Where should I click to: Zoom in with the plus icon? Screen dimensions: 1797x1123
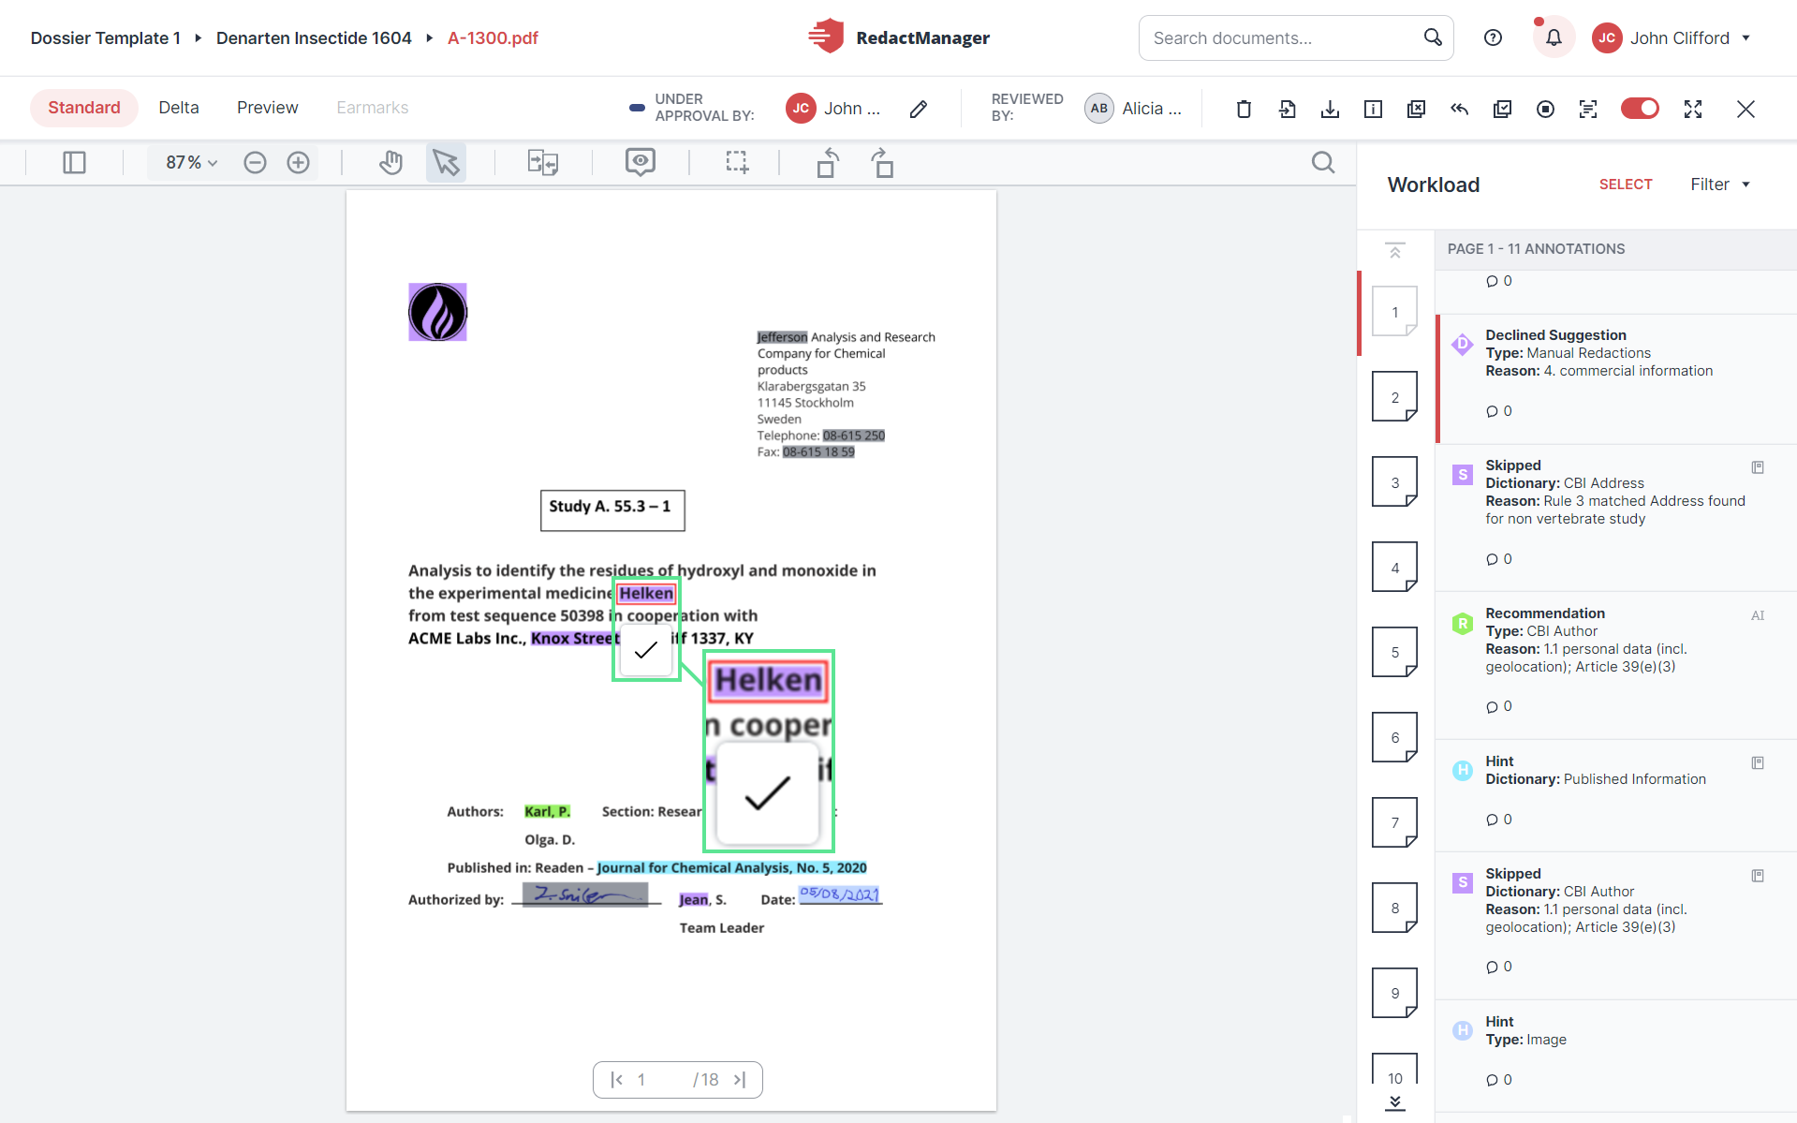pyautogui.click(x=298, y=163)
